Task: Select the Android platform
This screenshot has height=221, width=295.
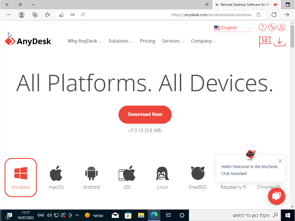Action: [91, 177]
